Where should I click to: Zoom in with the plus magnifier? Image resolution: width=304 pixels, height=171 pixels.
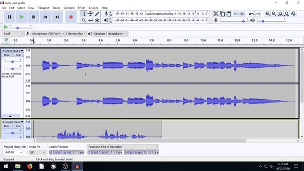pyautogui.click(x=267, y=14)
